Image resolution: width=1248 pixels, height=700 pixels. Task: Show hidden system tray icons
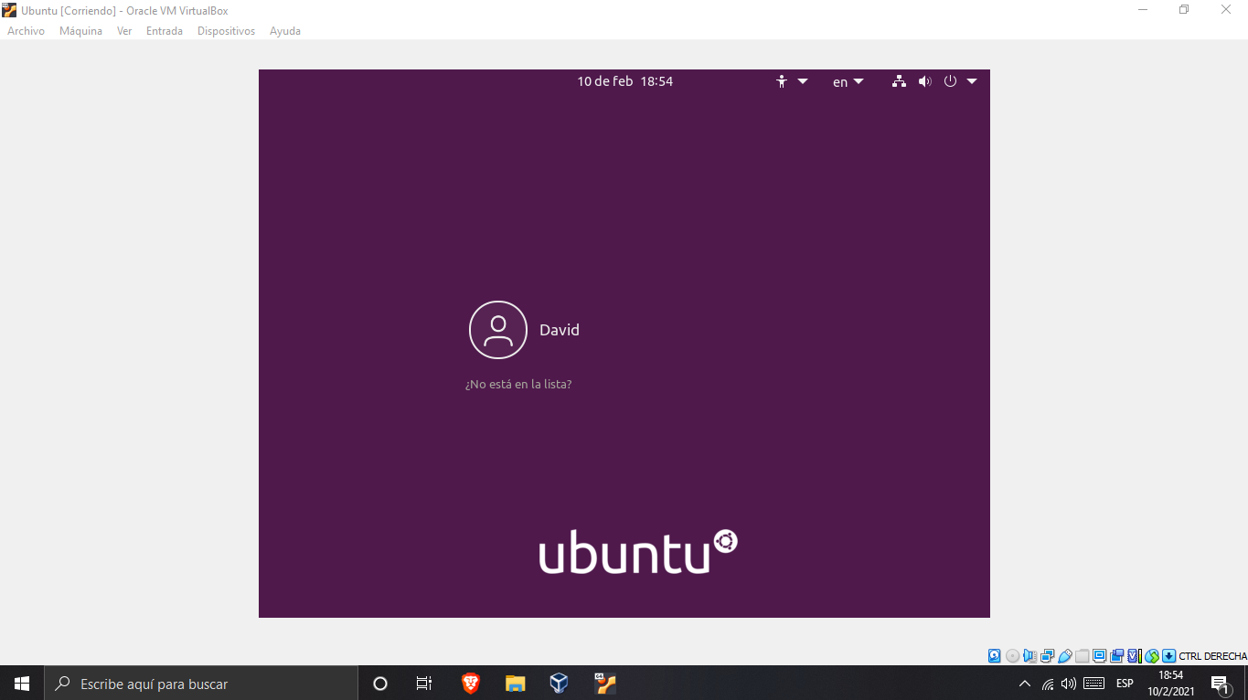[1025, 684]
